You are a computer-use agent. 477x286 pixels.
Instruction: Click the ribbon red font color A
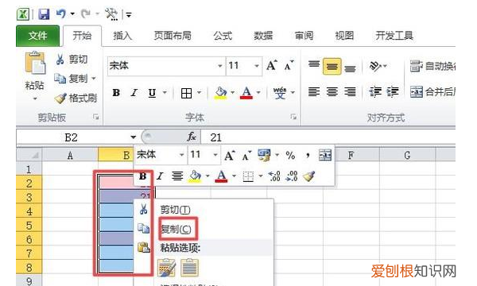tap(246, 93)
